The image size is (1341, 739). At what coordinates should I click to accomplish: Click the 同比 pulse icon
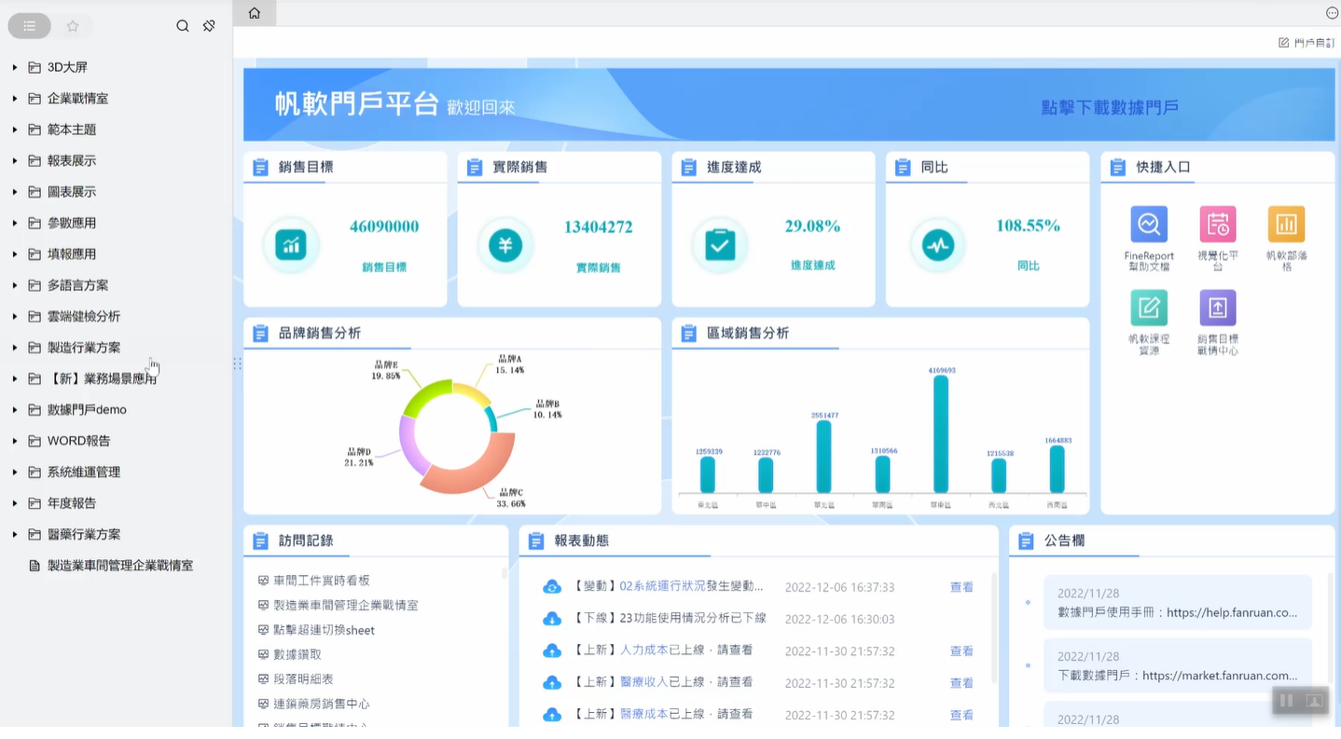pos(937,246)
